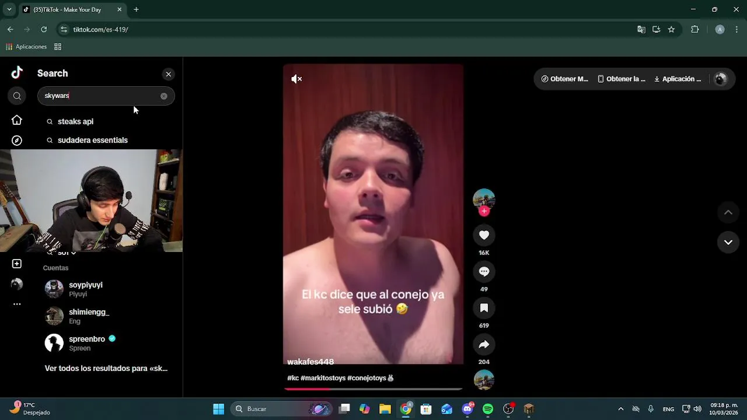Open Windows Start menu
Image resolution: width=747 pixels, height=420 pixels.
[x=218, y=409]
